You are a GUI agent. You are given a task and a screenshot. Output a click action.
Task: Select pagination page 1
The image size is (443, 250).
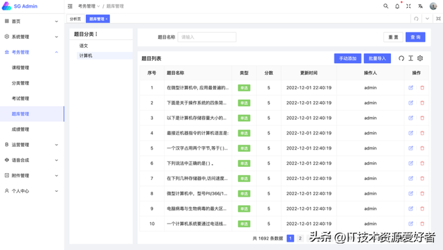click(290, 238)
